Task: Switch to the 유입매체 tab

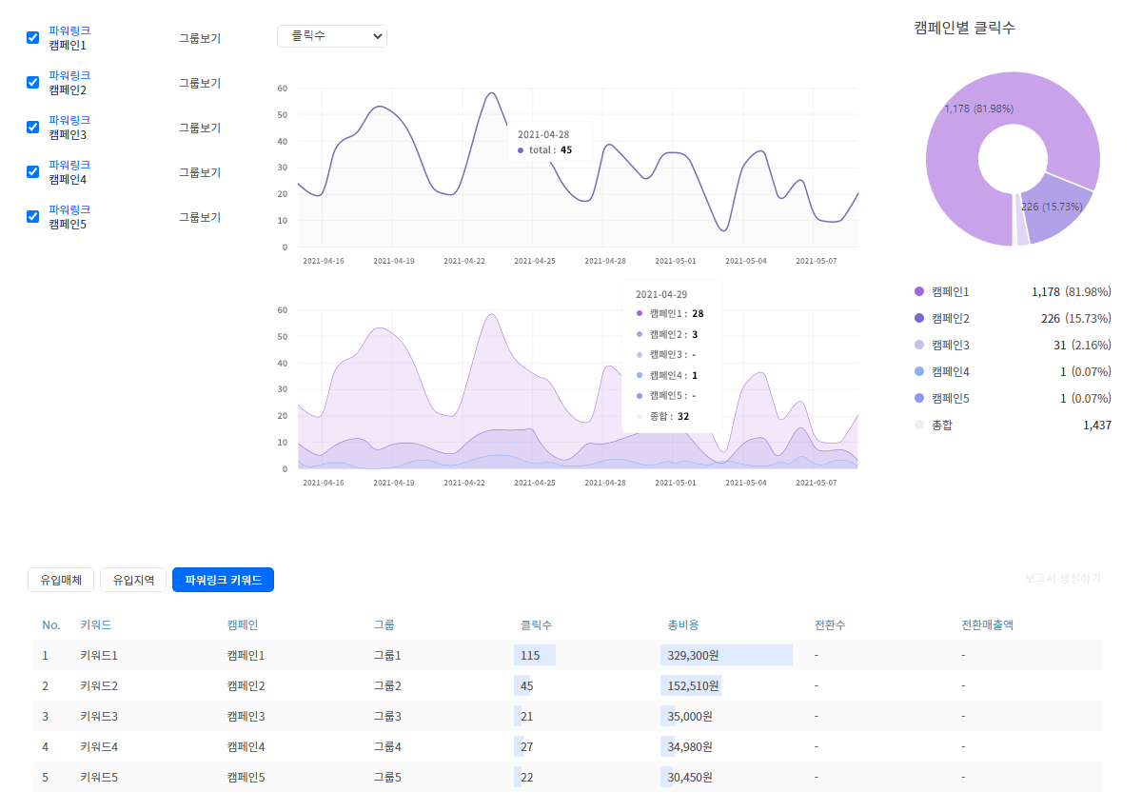Action: pyautogui.click(x=61, y=579)
